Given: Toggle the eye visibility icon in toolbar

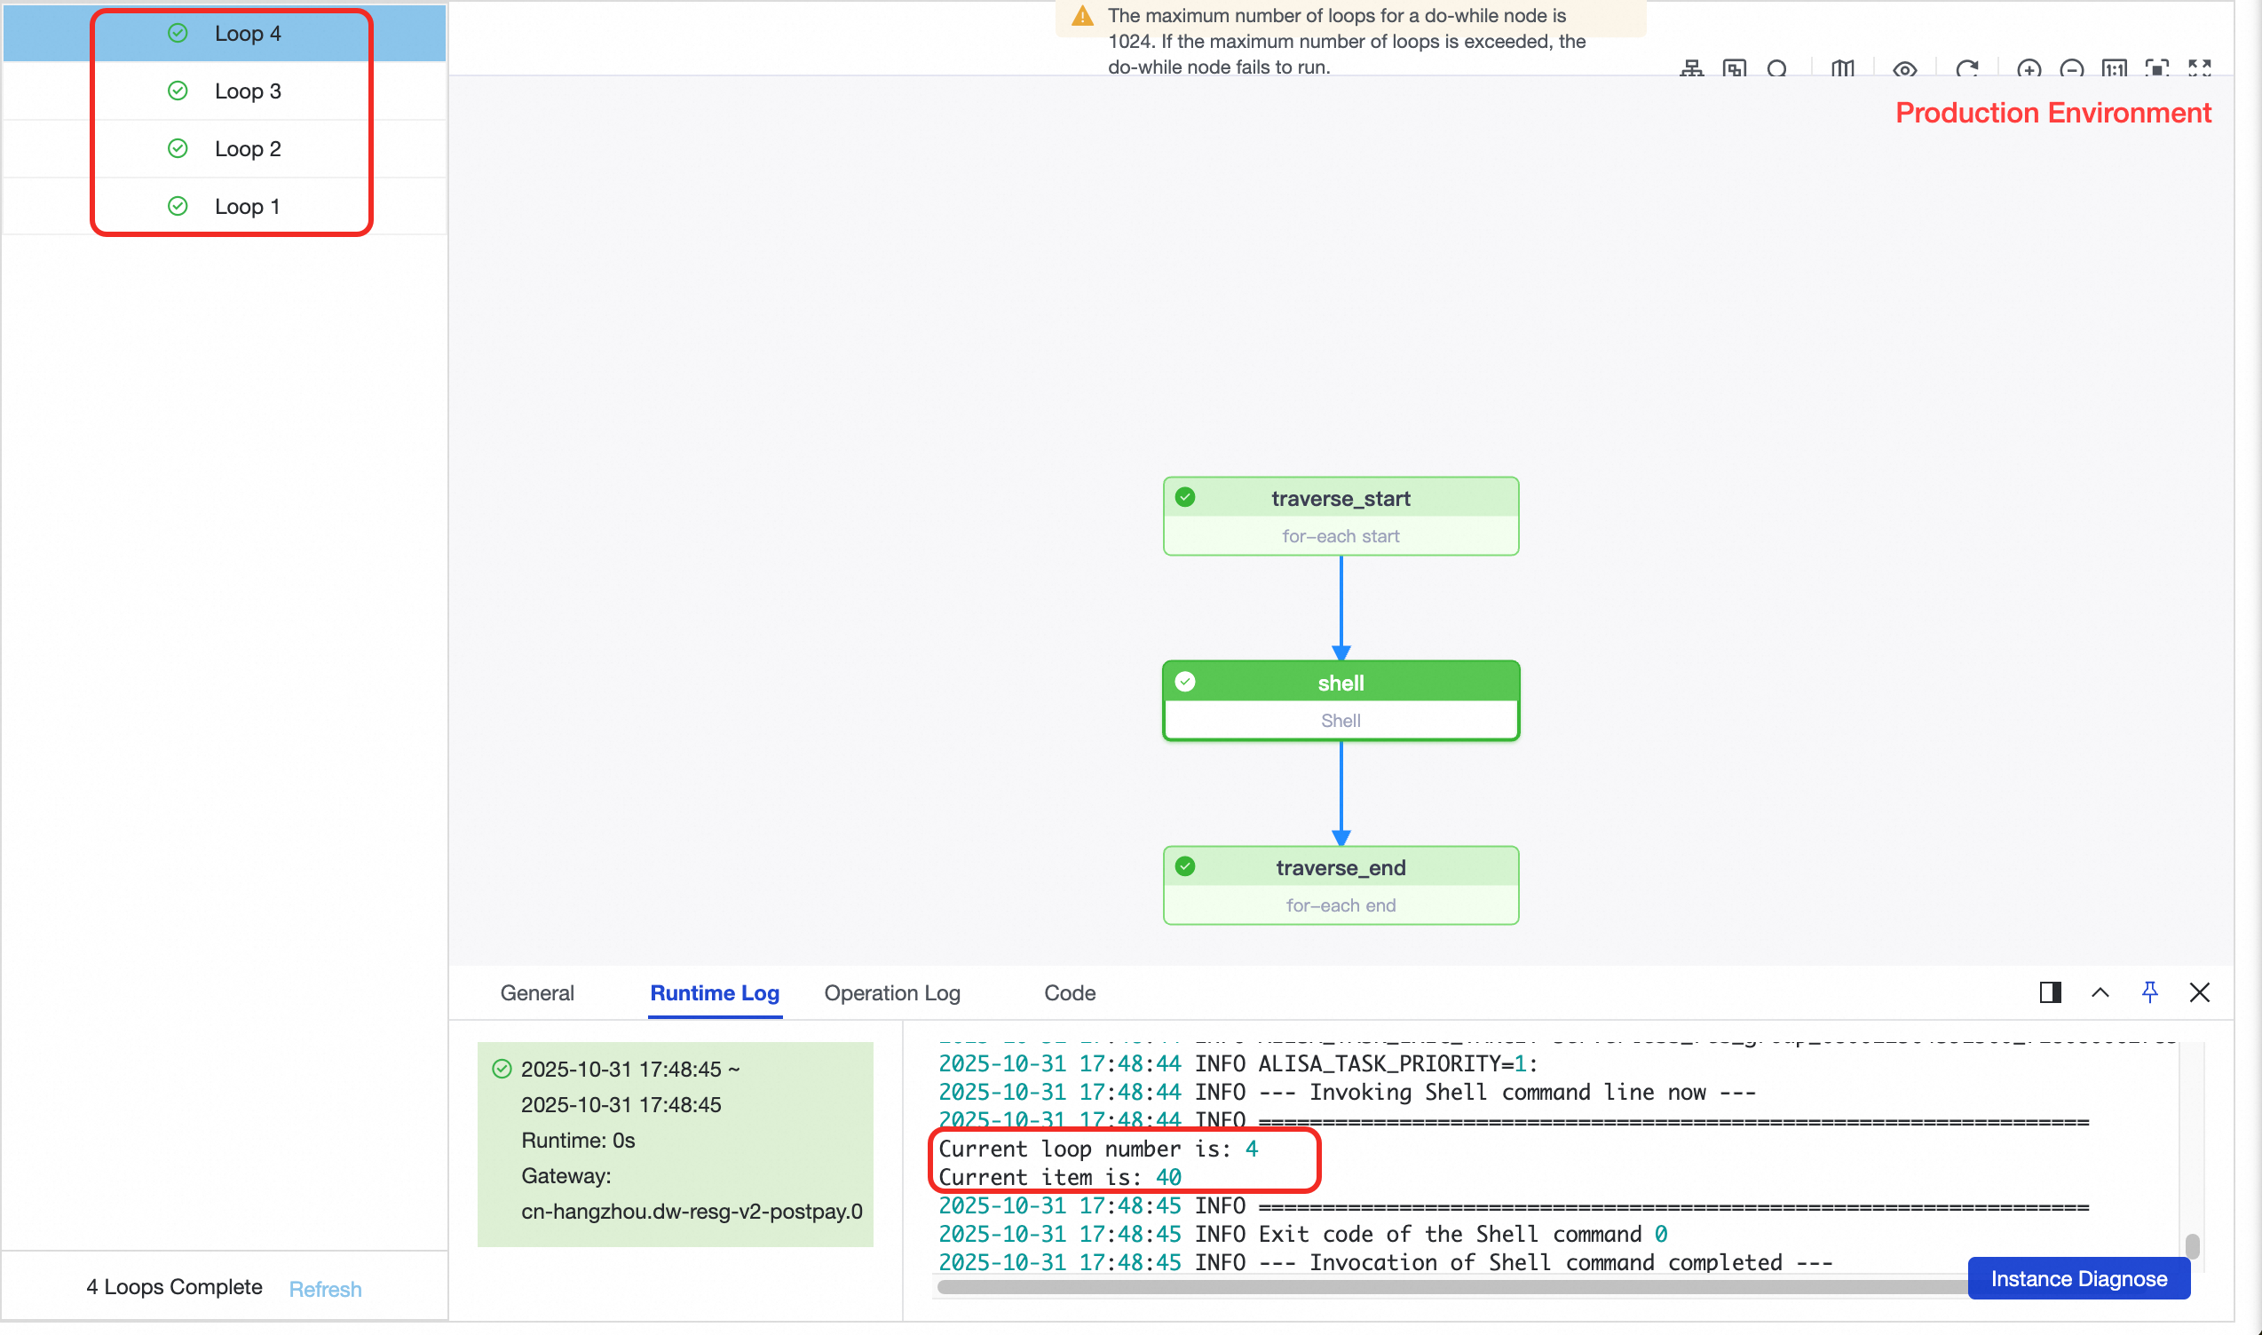Looking at the screenshot, I should [1904, 68].
